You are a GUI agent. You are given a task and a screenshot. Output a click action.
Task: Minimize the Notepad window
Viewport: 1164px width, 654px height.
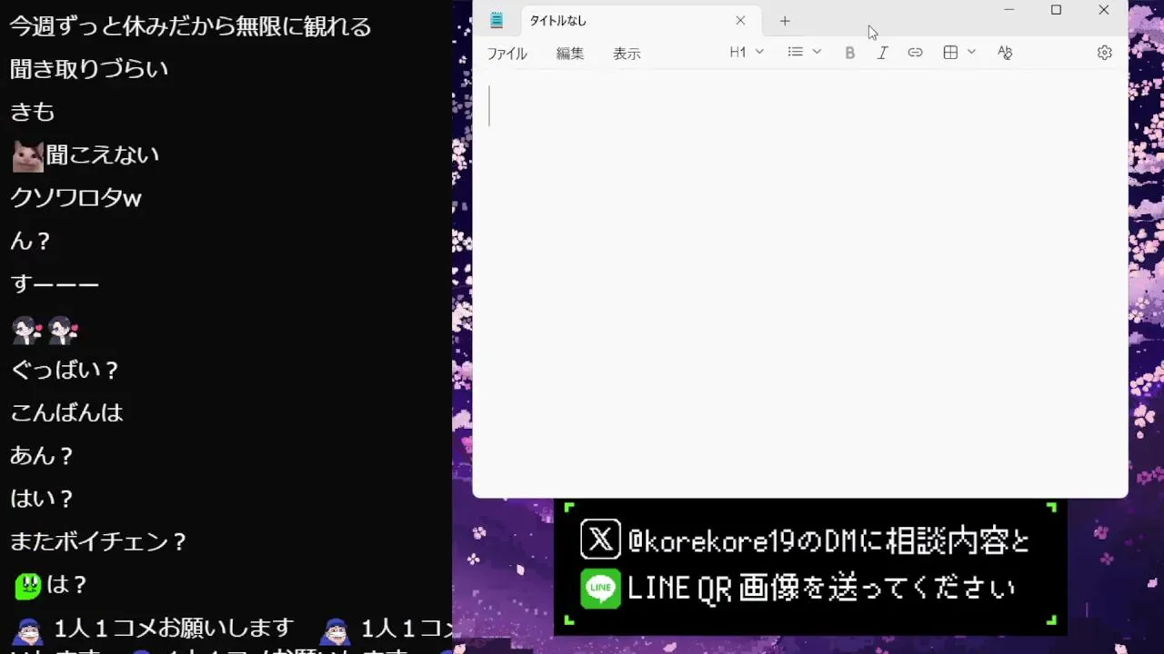point(1008,10)
